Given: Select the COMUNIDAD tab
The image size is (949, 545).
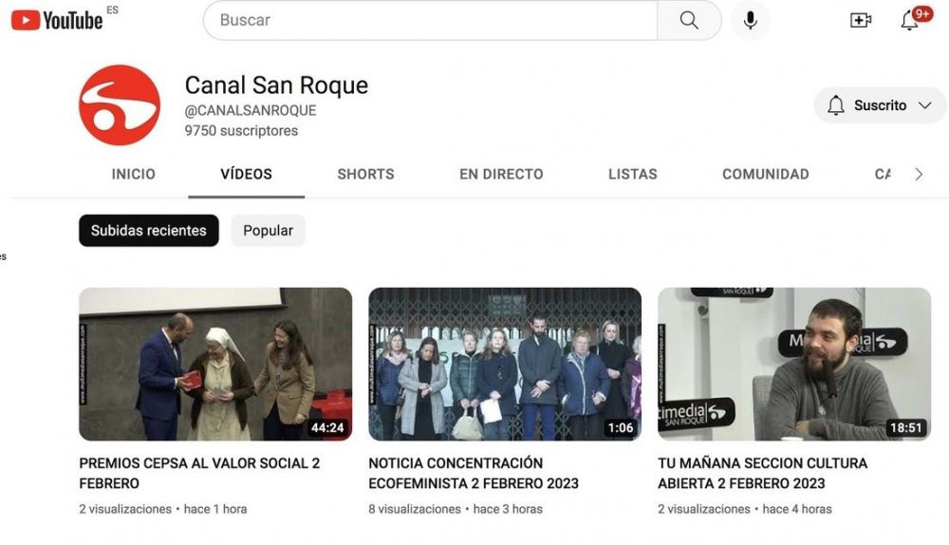Looking at the screenshot, I should click(x=765, y=174).
